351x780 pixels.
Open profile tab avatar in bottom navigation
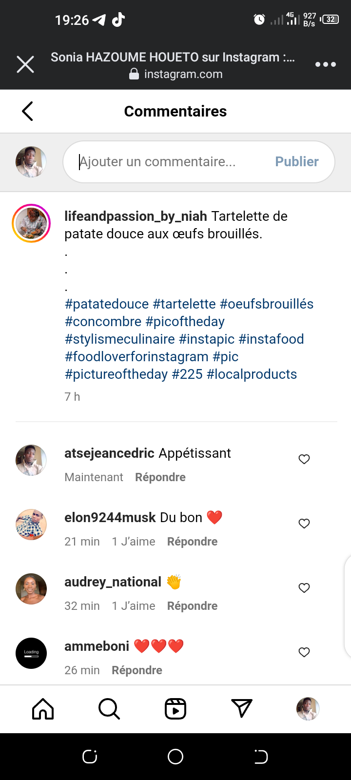(x=308, y=709)
